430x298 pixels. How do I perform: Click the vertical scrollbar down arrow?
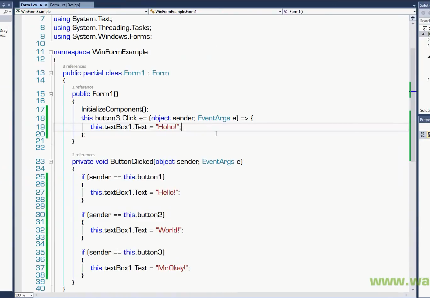point(413,289)
